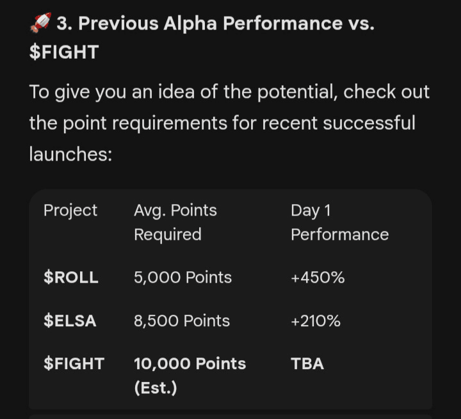Select the "Day 1 Performance" column header
Image resolution: width=461 pixels, height=419 pixels.
pyautogui.click(x=339, y=222)
